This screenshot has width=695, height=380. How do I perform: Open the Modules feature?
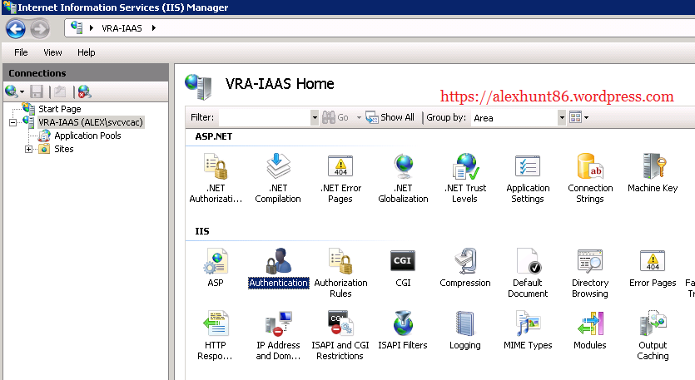click(590, 330)
